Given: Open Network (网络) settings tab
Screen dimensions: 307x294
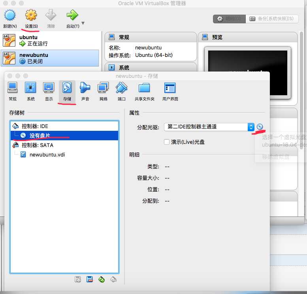Looking at the screenshot, I should 103,91.
